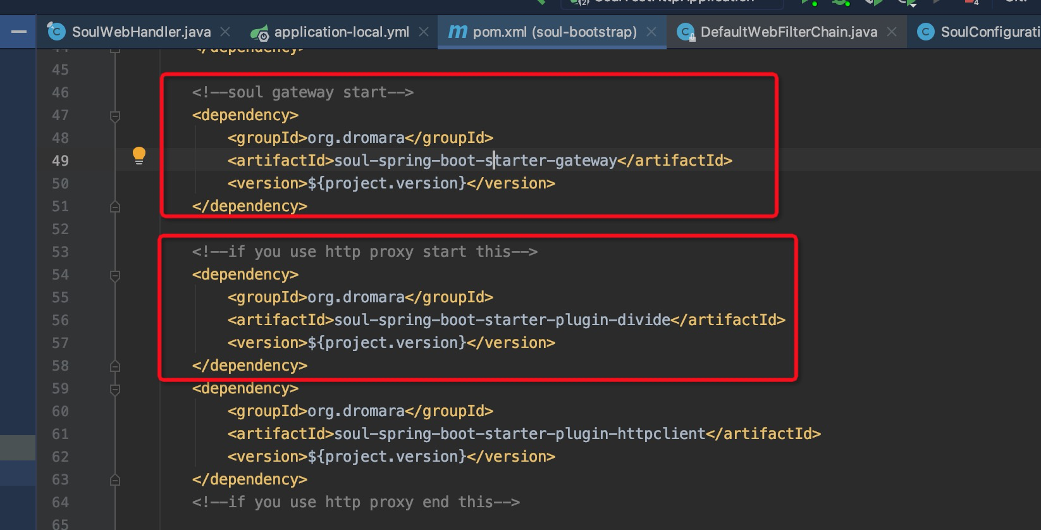Collapse the dependency block at line 54
This screenshot has height=530, width=1041.
tap(115, 275)
